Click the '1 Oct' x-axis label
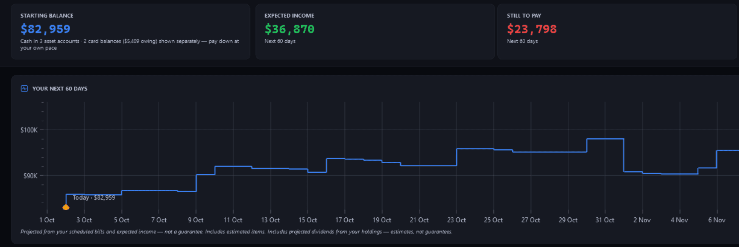Screen dimensions: 739x247 click(47, 220)
